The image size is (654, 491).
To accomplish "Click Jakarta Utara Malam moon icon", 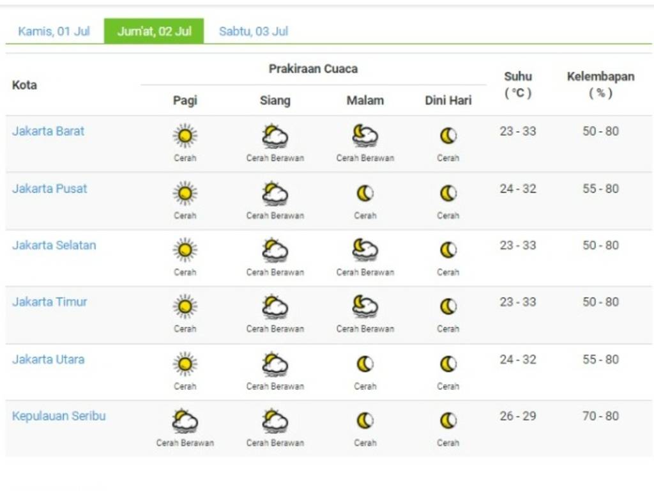I will coord(365,364).
